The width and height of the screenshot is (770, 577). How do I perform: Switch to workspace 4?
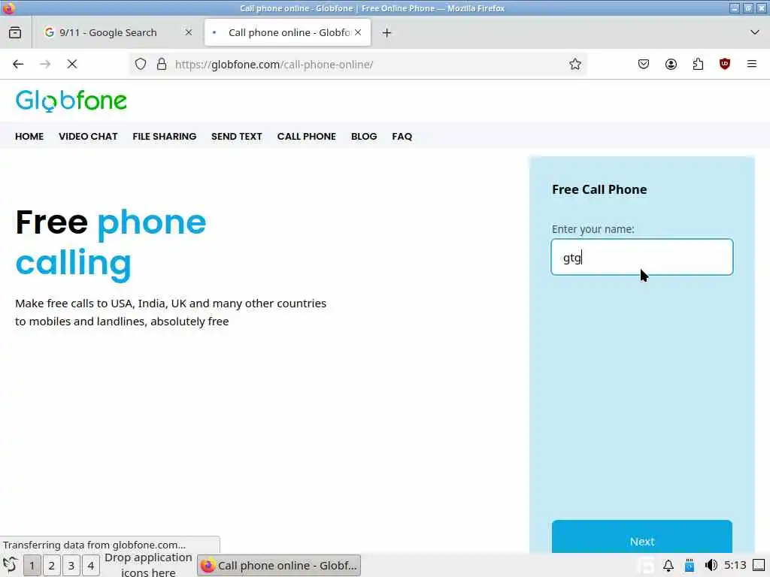coord(91,565)
